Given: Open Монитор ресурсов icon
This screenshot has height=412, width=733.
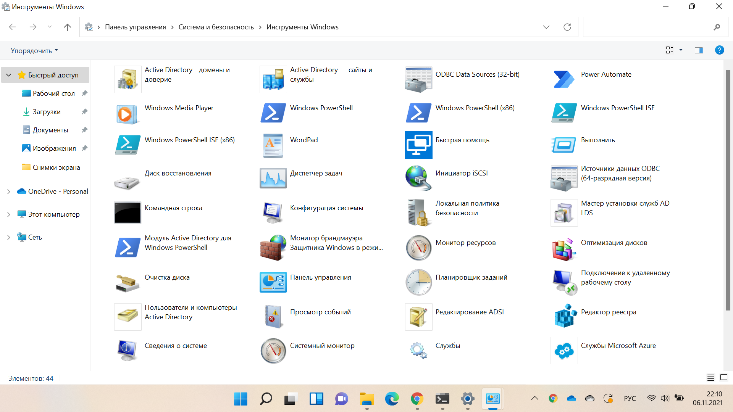Looking at the screenshot, I should coord(418,248).
